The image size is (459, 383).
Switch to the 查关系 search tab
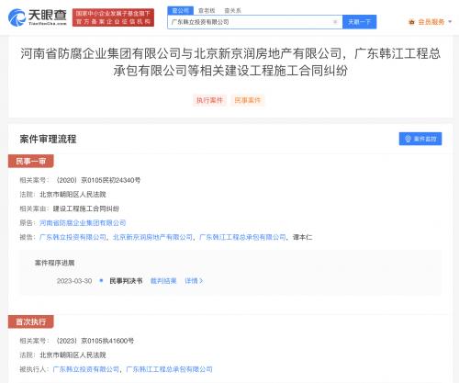point(232,10)
